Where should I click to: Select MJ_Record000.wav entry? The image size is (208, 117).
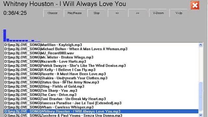point(101,53)
